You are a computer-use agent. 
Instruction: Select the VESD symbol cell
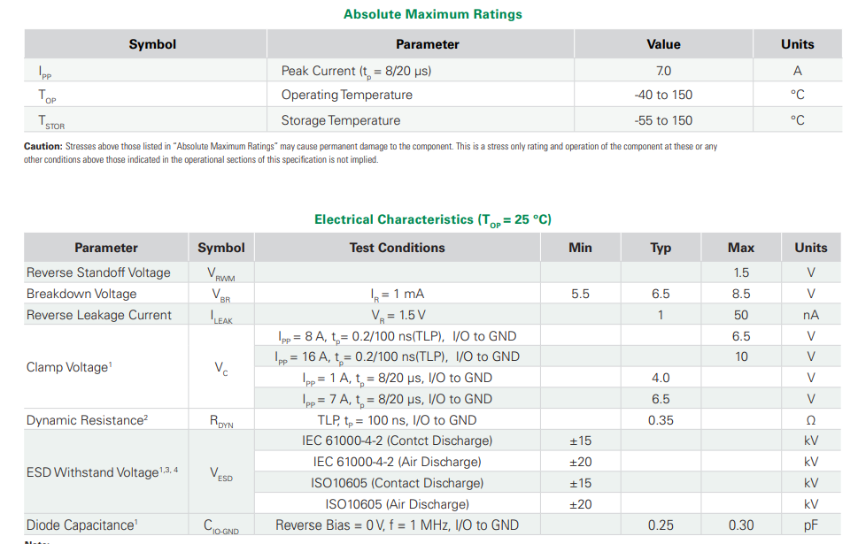pyautogui.click(x=221, y=473)
